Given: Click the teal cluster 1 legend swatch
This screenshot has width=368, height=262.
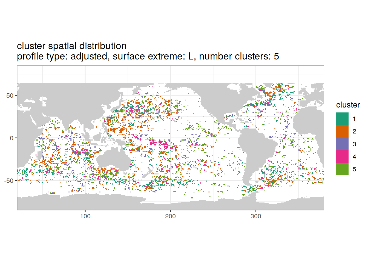Looking at the screenshot, I should (x=342, y=119).
